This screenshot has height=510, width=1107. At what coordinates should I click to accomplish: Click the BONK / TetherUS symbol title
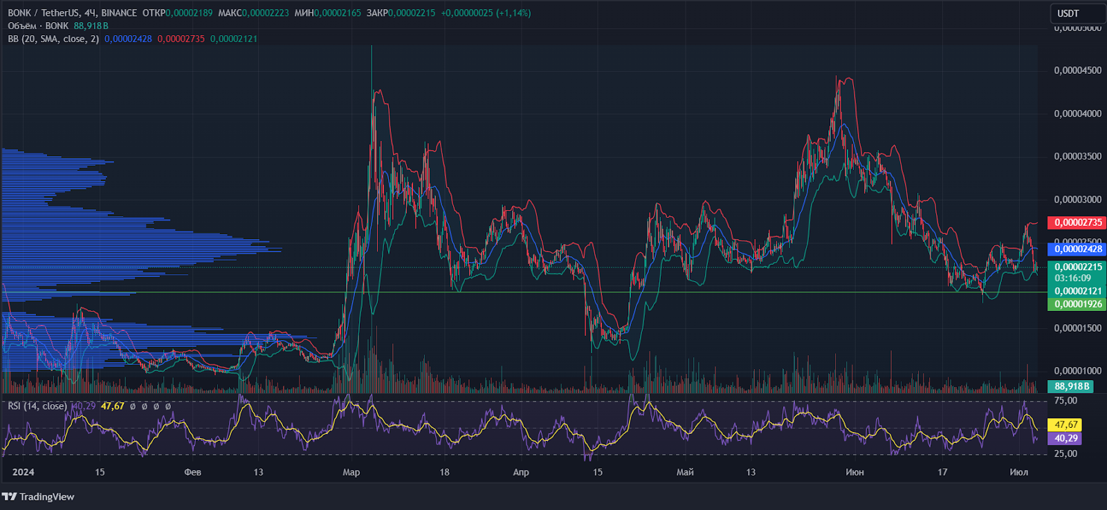[x=43, y=13]
